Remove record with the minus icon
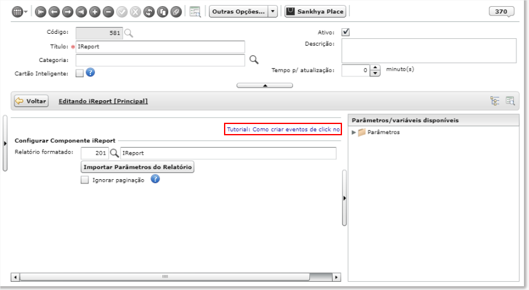The height and width of the screenshot is (290, 529). pyautogui.click(x=108, y=12)
